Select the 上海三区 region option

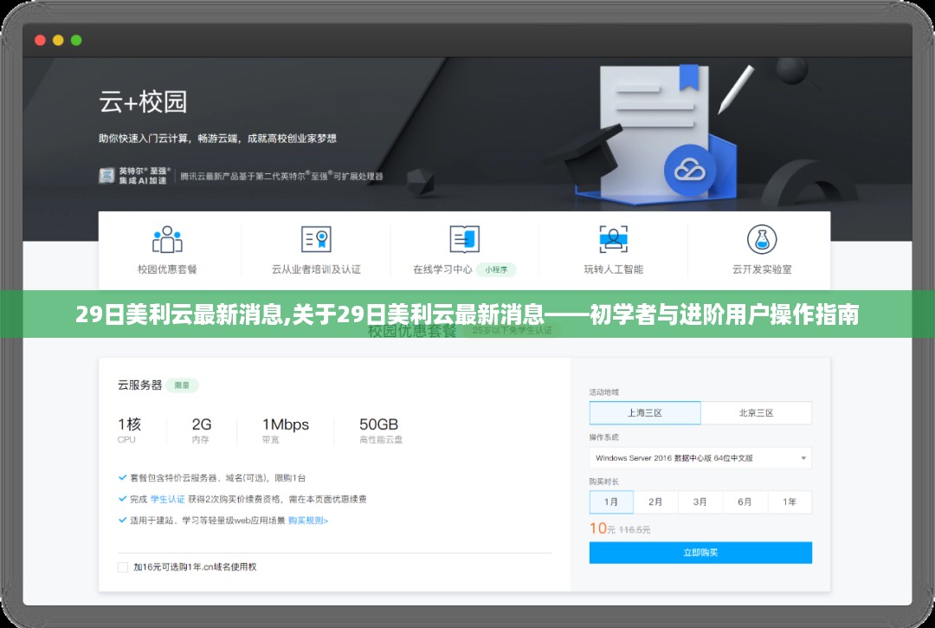pyautogui.click(x=645, y=413)
